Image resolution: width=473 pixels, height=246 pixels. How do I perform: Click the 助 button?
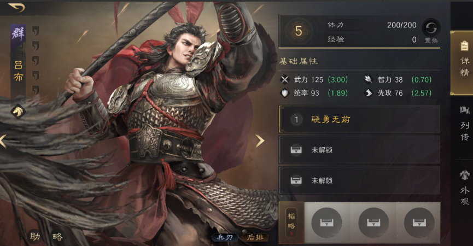pyautogui.click(x=35, y=236)
